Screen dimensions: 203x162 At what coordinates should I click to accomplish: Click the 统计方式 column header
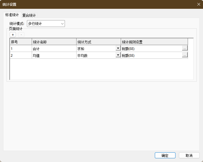98,42
